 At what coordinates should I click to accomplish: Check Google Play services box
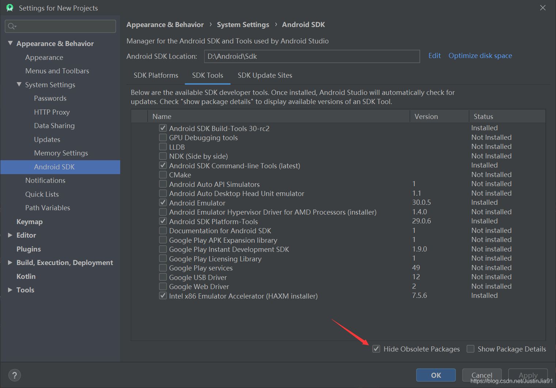click(163, 268)
